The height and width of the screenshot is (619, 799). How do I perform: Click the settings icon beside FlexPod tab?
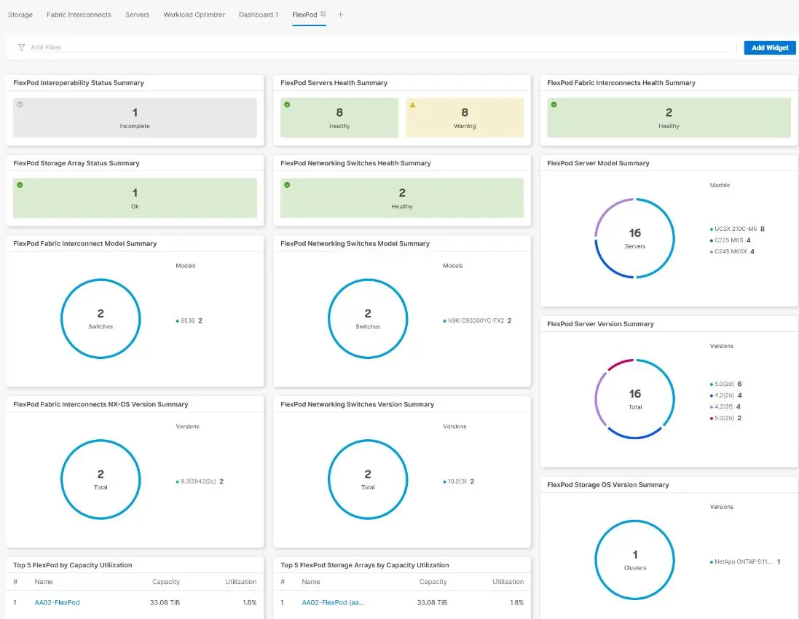point(323,14)
